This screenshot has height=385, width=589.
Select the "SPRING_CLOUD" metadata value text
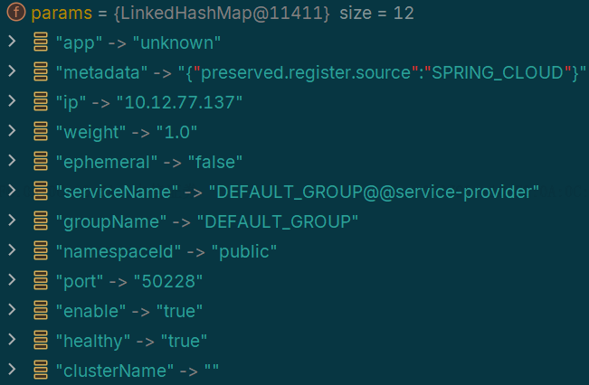coord(498,73)
